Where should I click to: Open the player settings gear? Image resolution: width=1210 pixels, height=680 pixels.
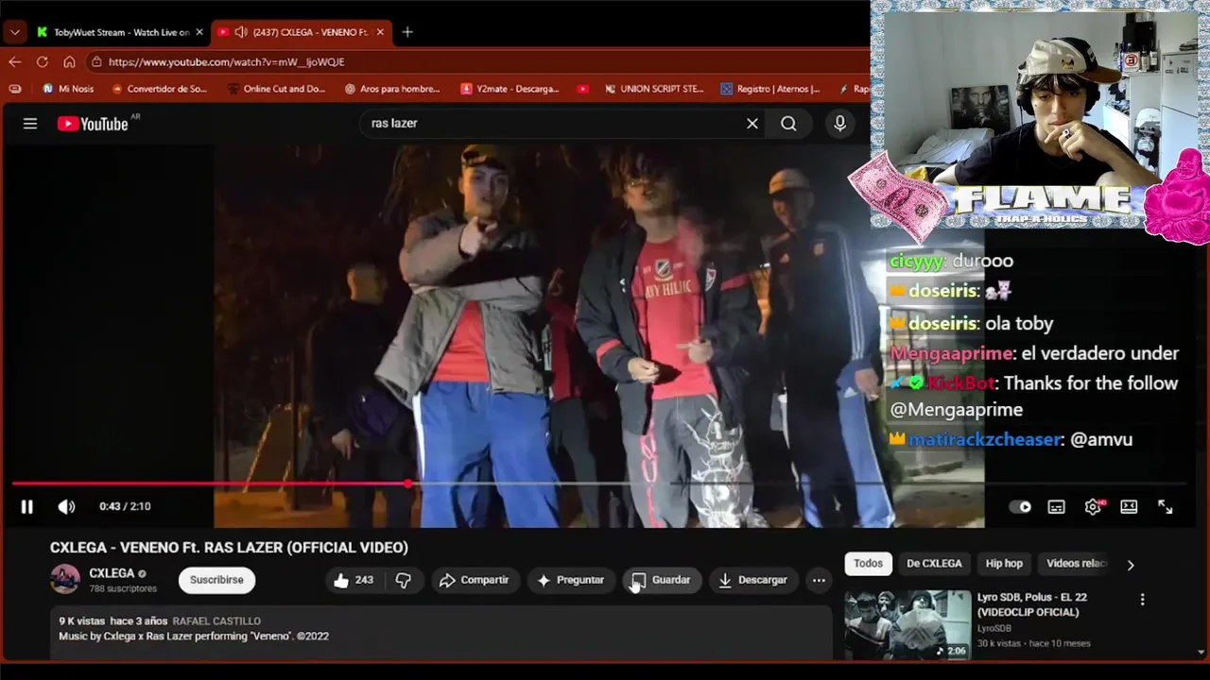tap(1093, 507)
